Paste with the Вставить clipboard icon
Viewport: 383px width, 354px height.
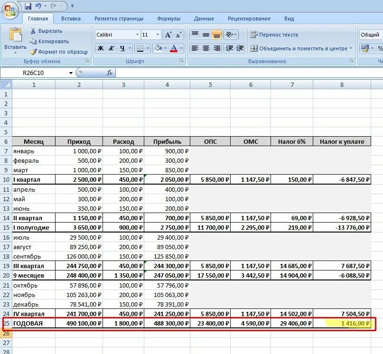[15, 34]
